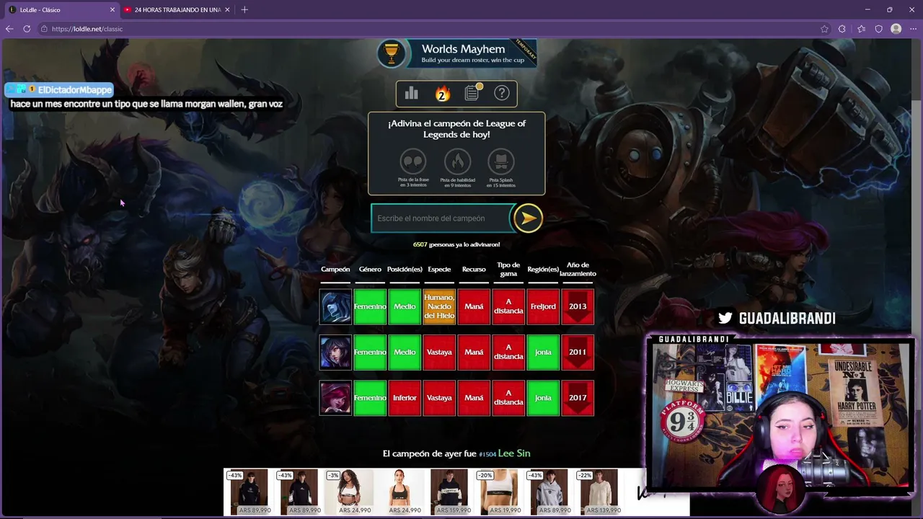Open the browser profile avatar
This screenshot has width=923, height=519.
pos(896,29)
